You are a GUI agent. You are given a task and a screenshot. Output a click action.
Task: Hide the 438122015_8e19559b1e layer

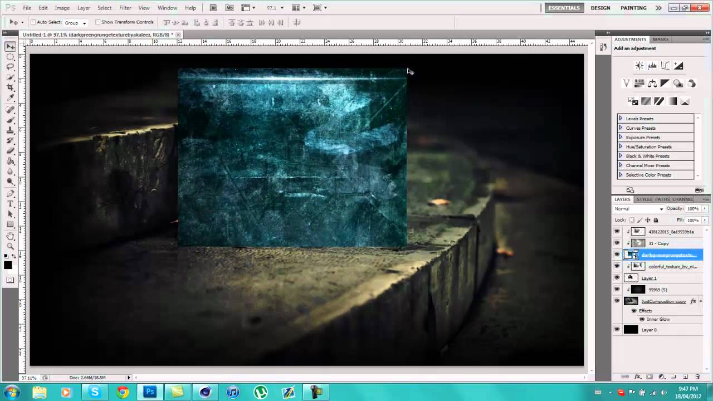click(x=617, y=232)
